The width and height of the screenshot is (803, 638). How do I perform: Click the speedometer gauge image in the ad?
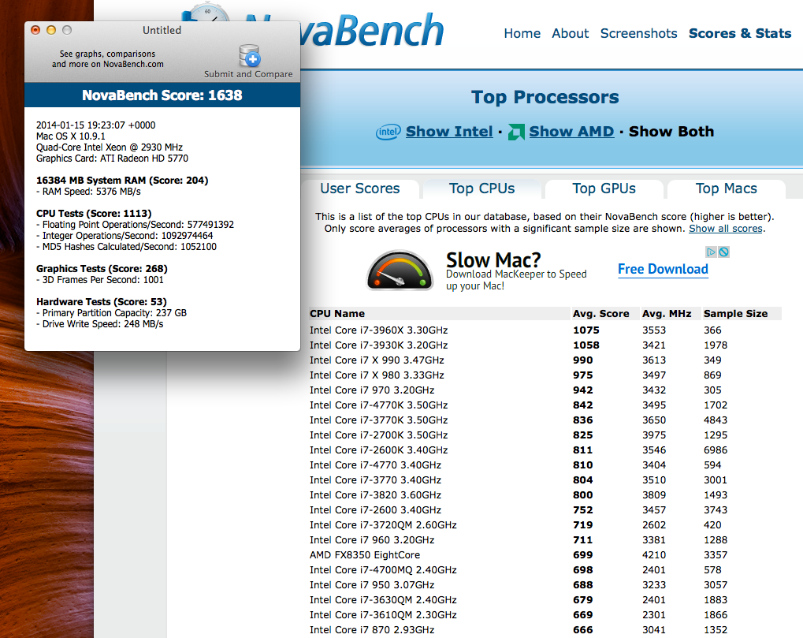(x=400, y=270)
